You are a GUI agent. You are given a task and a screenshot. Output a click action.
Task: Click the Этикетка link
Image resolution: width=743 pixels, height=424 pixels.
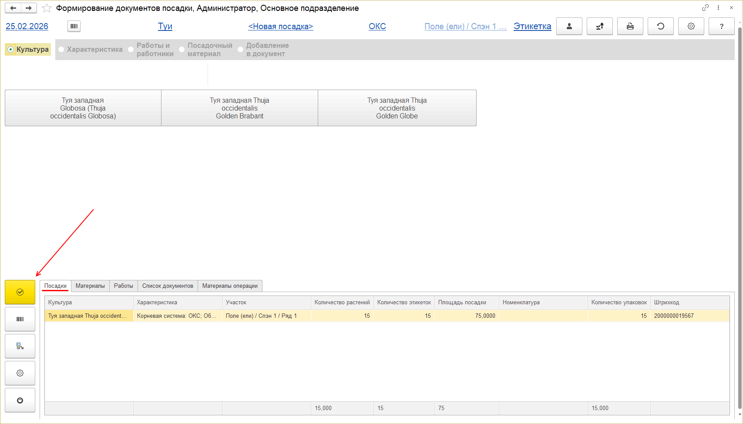pyautogui.click(x=532, y=26)
